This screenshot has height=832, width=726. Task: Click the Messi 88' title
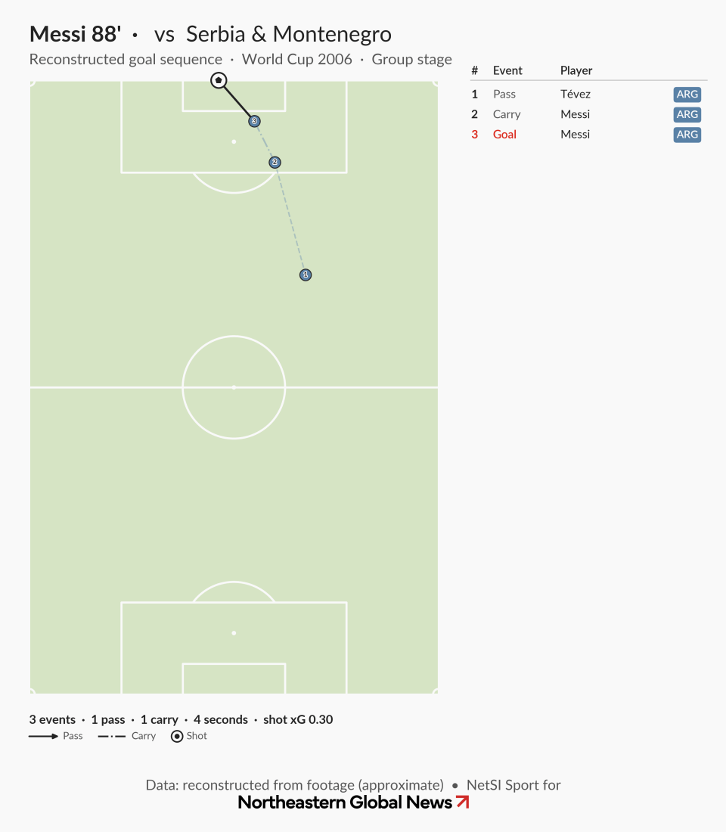76,34
